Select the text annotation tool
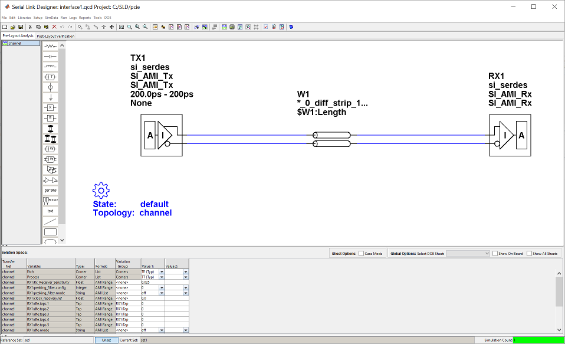Image resolution: width=565 pixels, height=344 pixels. point(51,211)
